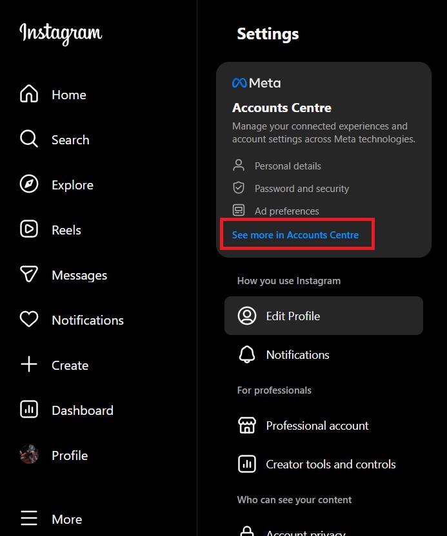
Task: Click the Professional account storefront icon
Action: [247, 425]
